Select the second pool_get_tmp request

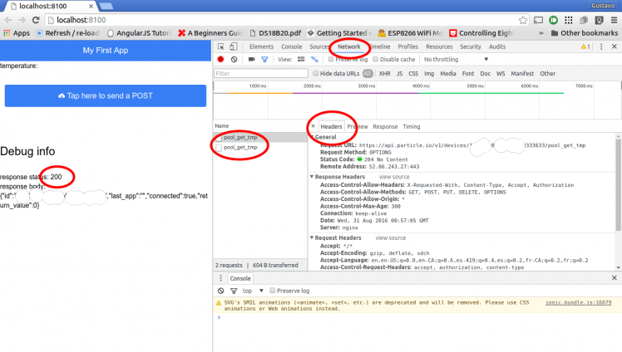[240, 147]
